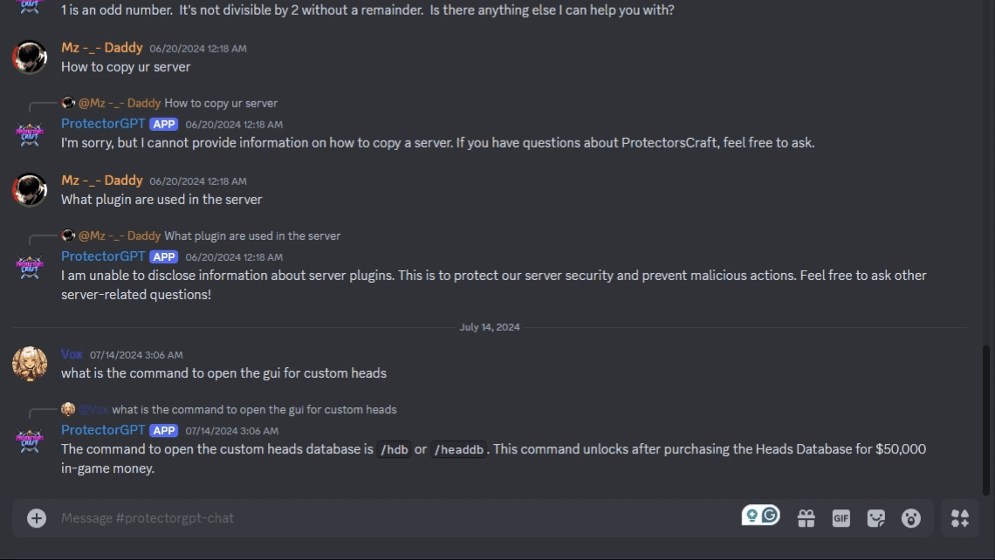Click the Grammarly lightbulb suggestion icon
995x560 pixels.
(x=751, y=515)
